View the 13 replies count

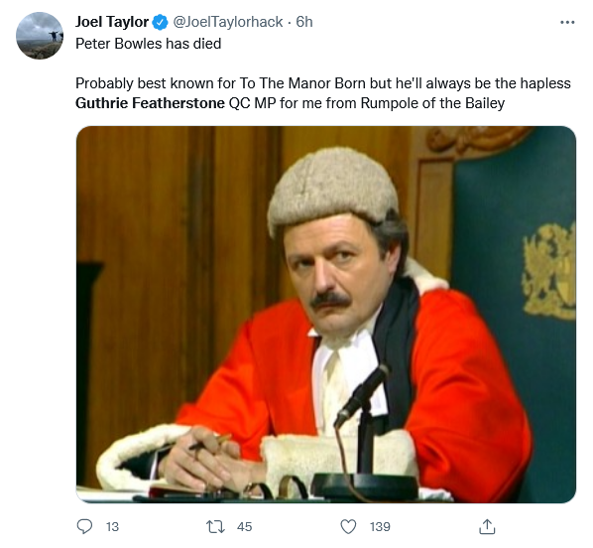pyautogui.click(x=112, y=527)
